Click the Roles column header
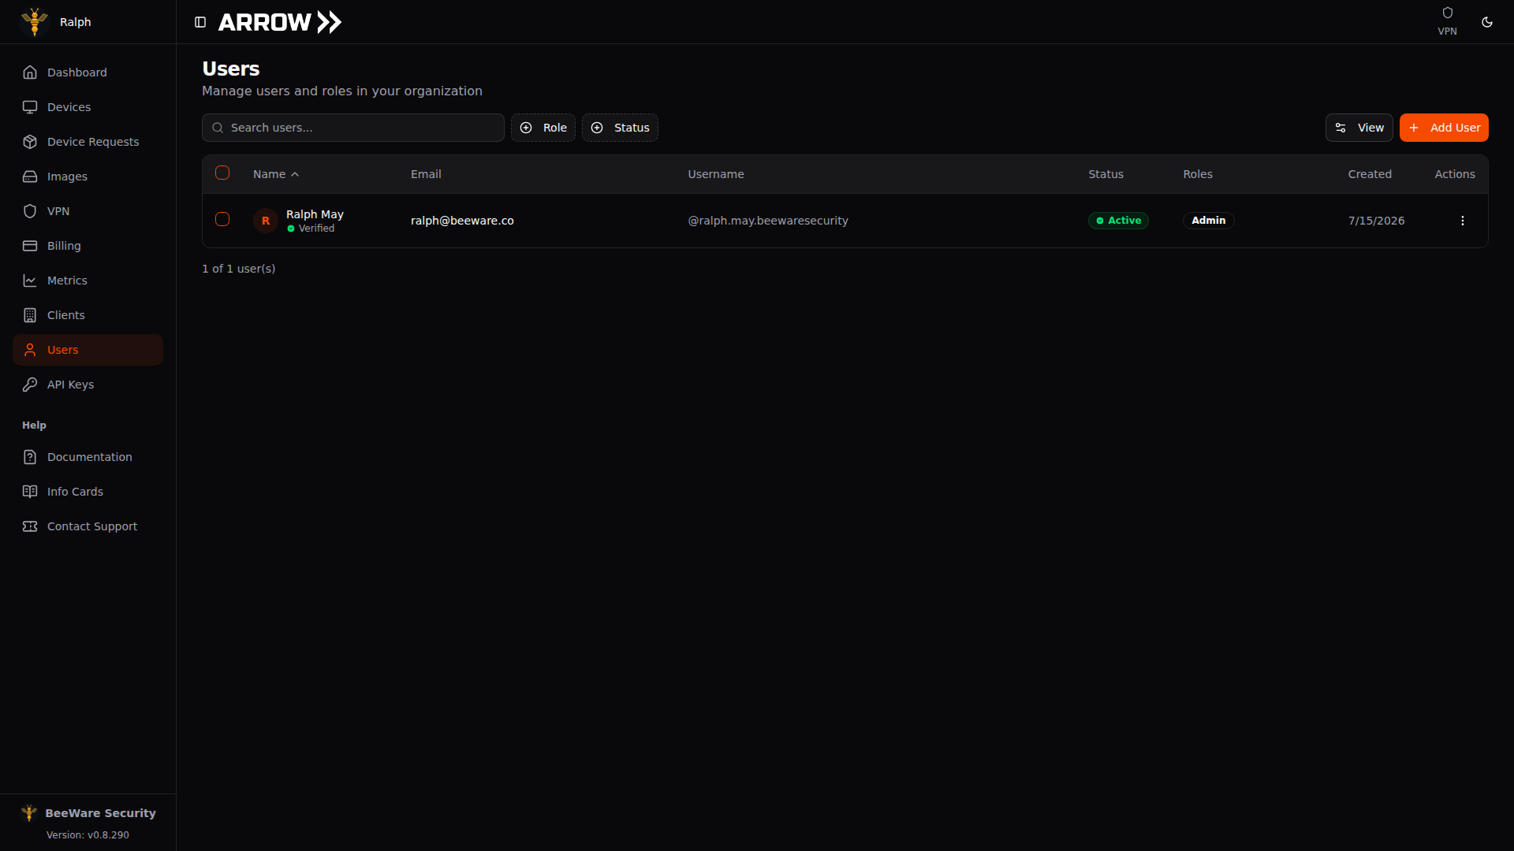Viewport: 1514px width, 851px height. pos(1198,174)
